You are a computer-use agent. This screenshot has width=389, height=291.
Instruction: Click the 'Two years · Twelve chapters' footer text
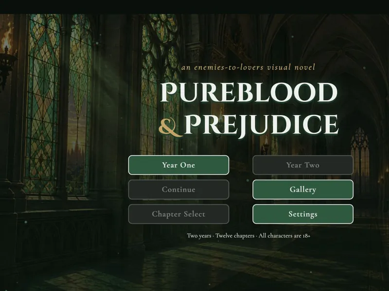tap(221, 236)
